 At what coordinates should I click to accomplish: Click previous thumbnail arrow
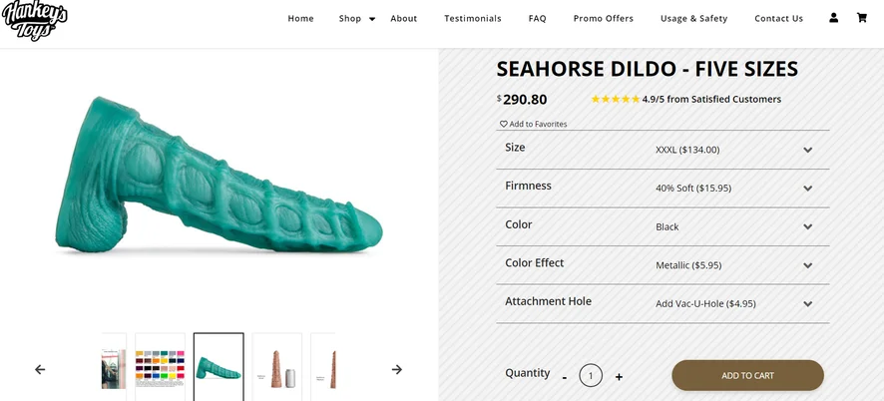click(40, 369)
